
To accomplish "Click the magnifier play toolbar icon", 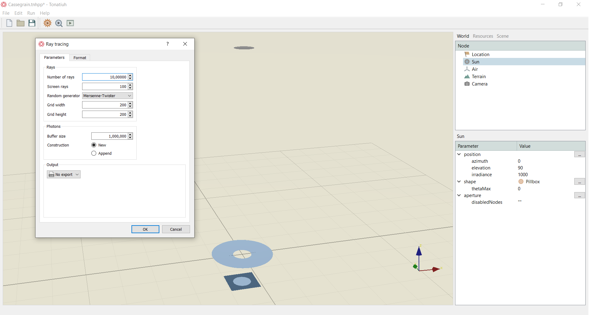I will click(x=59, y=23).
